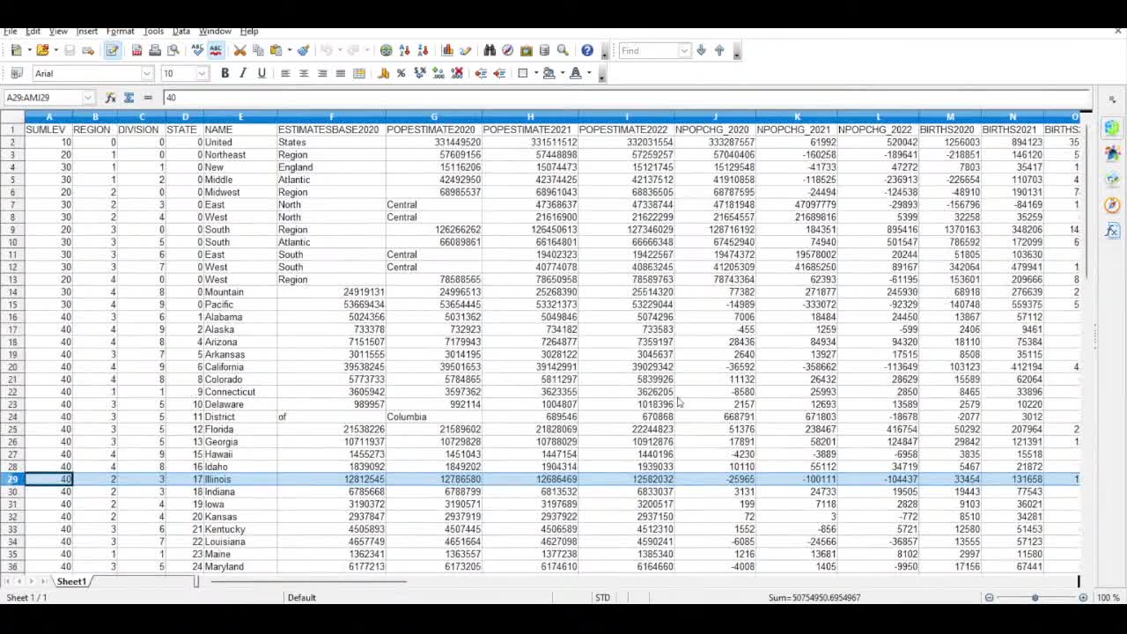Toggle Bold formatting
This screenshot has height=634, width=1127.
[x=225, y=73]
